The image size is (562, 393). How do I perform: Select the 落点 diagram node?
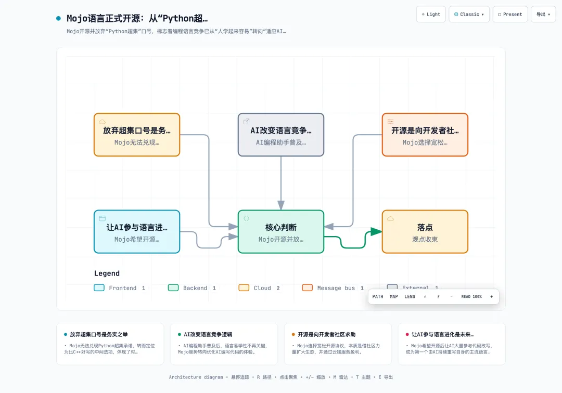pyautogui.click(x=425, y=231)
